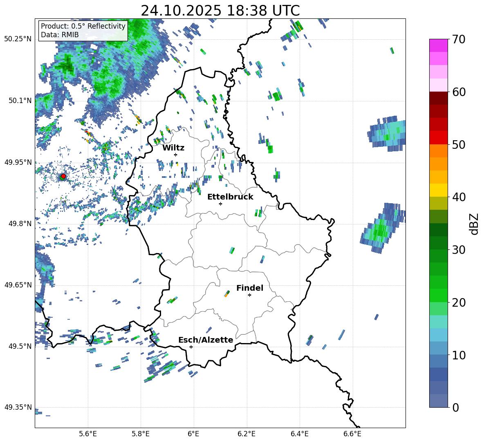Click the Findel city label
Image resolution: width=484 pixels, height=442 pixels.
(x=250, y=288)
